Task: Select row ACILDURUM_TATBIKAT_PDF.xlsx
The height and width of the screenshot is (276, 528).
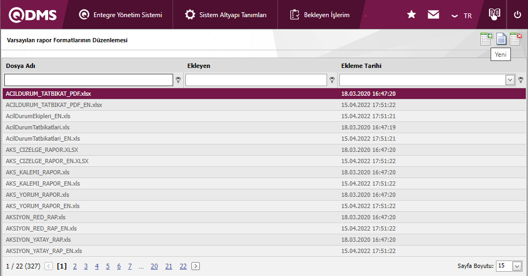Action: coord(264,94)
